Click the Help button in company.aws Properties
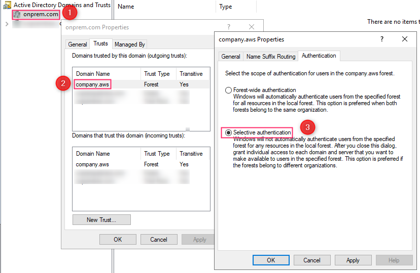The image size is (420, 273). click(394, 260)
